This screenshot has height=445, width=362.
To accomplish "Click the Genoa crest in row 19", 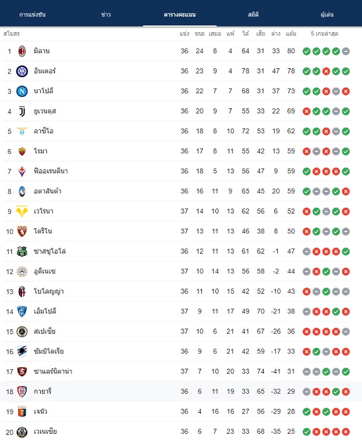I will point(22,412).
